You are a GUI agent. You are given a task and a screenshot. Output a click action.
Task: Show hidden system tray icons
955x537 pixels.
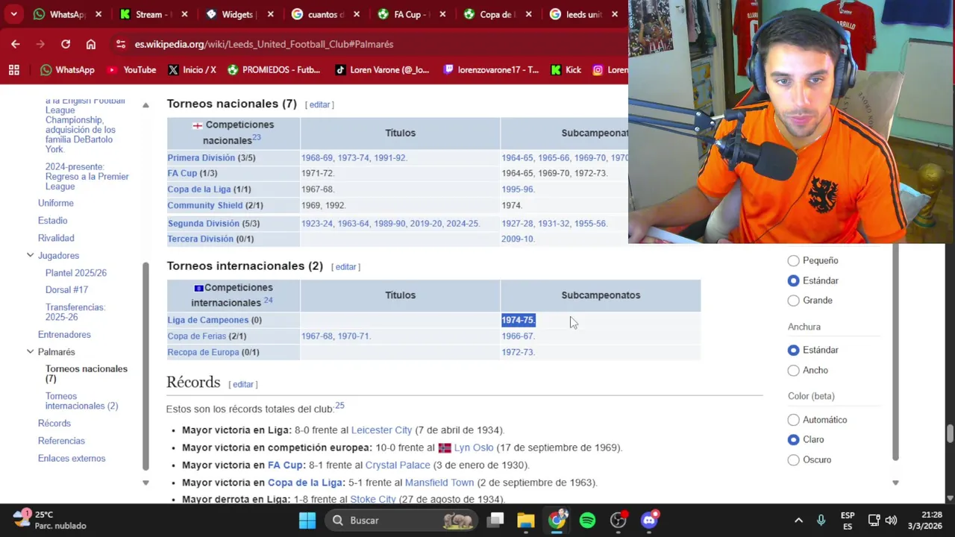[798, 521]
